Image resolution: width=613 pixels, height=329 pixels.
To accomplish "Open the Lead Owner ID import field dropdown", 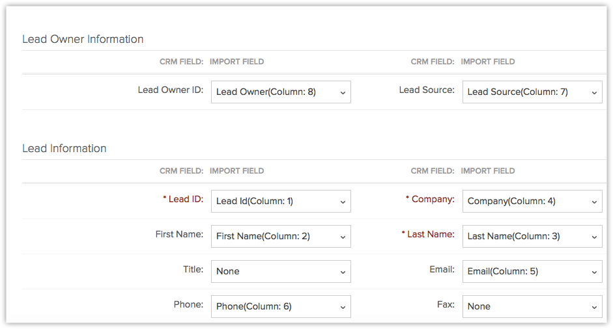I will [x=281, y=92].
